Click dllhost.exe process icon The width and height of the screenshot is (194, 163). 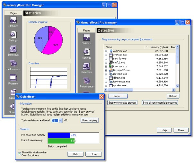(x=111, y=78)
